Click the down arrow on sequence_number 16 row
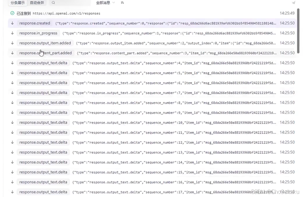This screenshot has width=303, height=197. pyautogui.click(x=13, y=182)
